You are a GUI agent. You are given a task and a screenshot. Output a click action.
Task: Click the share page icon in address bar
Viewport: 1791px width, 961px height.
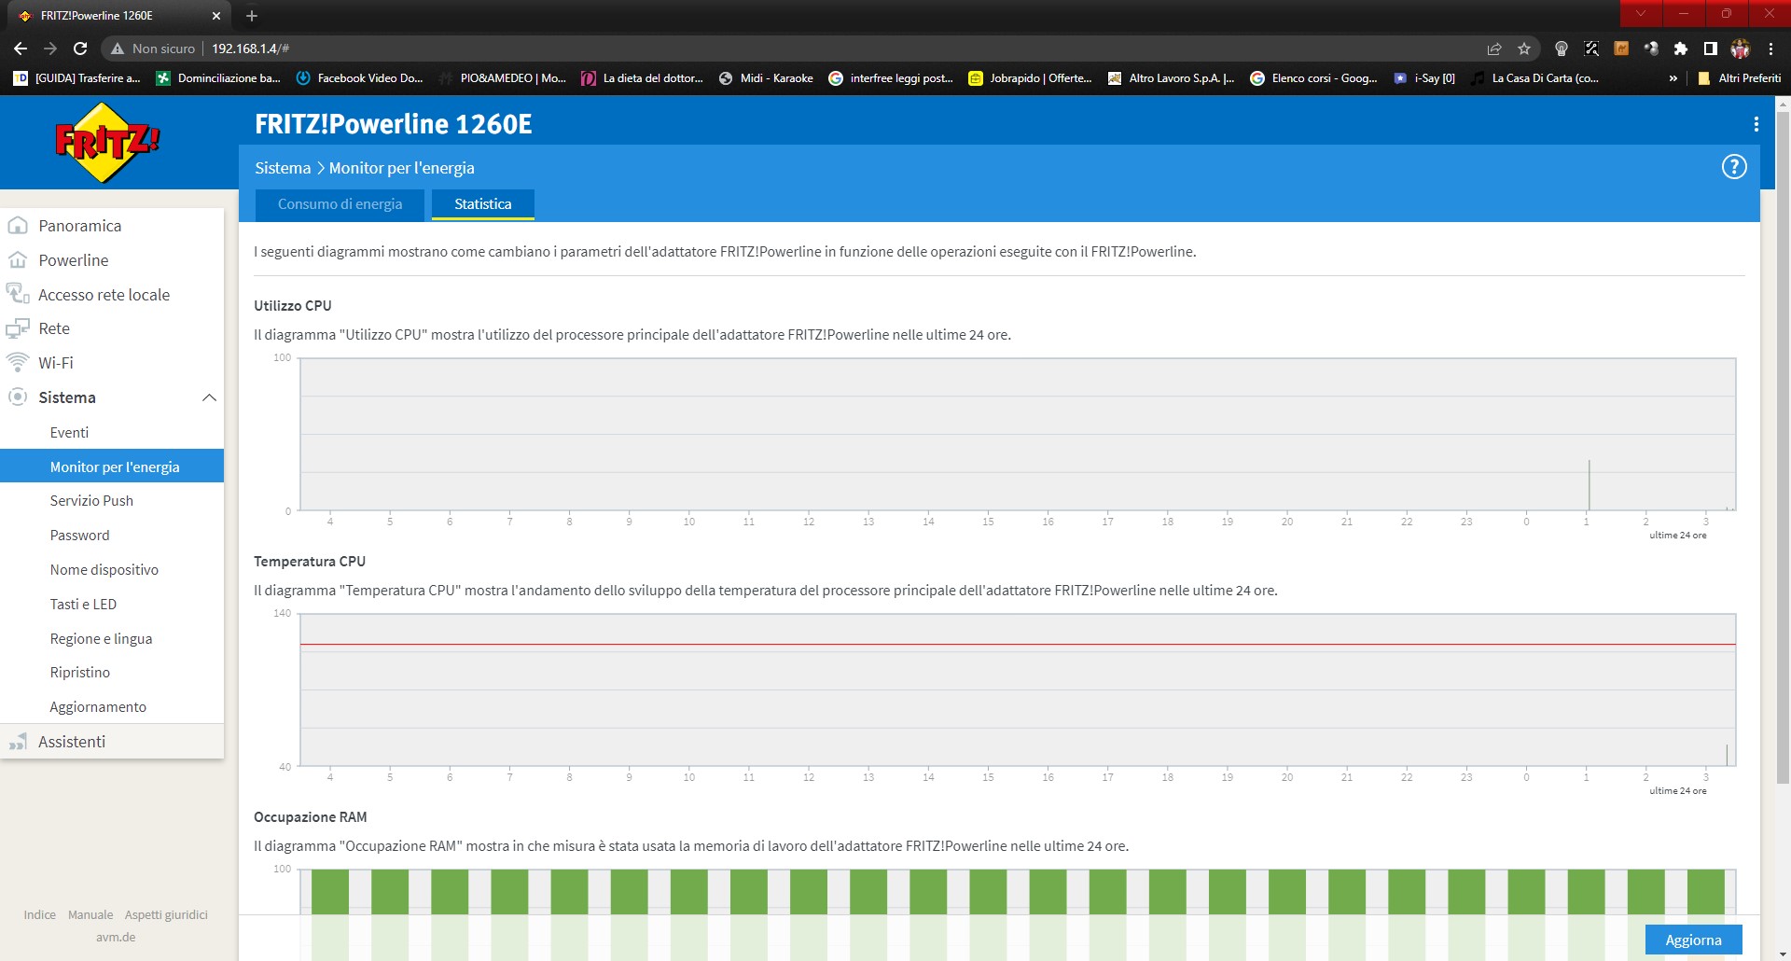click(x=1494, y=49)
